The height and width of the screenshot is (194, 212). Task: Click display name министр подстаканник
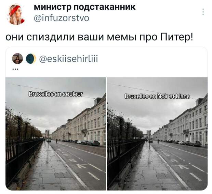(85, 7)
